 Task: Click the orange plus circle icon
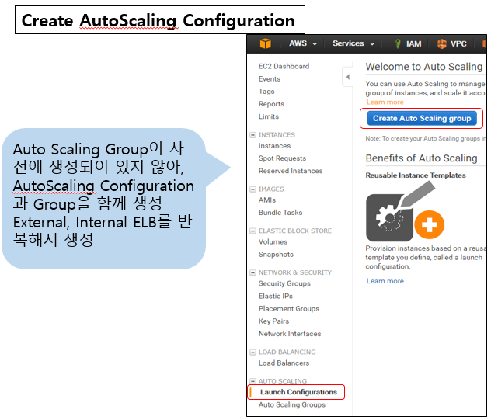[429, 224]
